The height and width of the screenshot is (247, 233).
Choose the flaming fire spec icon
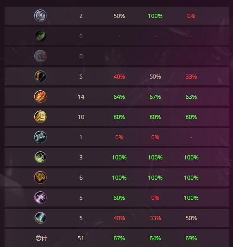click(x=40, y=97)
